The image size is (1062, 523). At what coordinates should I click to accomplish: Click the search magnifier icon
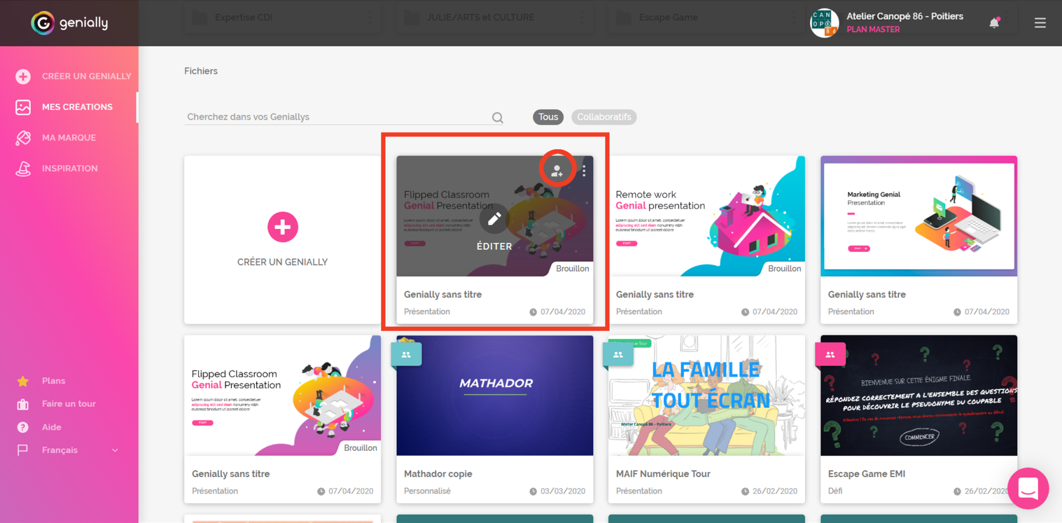(x=497, y=117)
